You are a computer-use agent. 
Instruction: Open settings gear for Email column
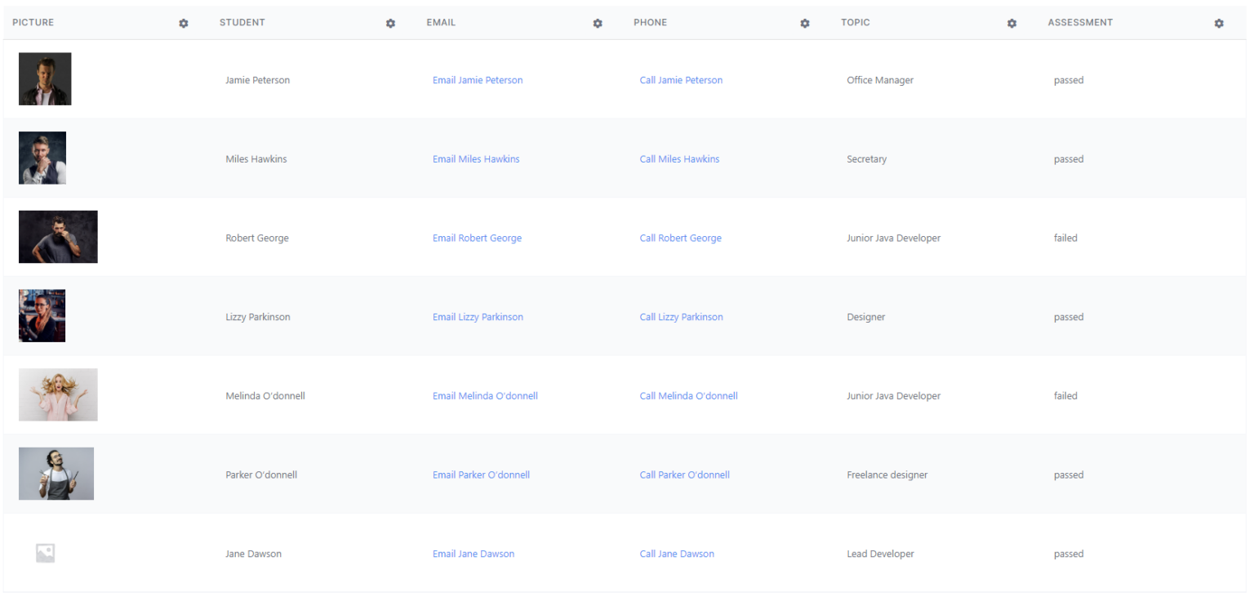[x=598, y=24]
